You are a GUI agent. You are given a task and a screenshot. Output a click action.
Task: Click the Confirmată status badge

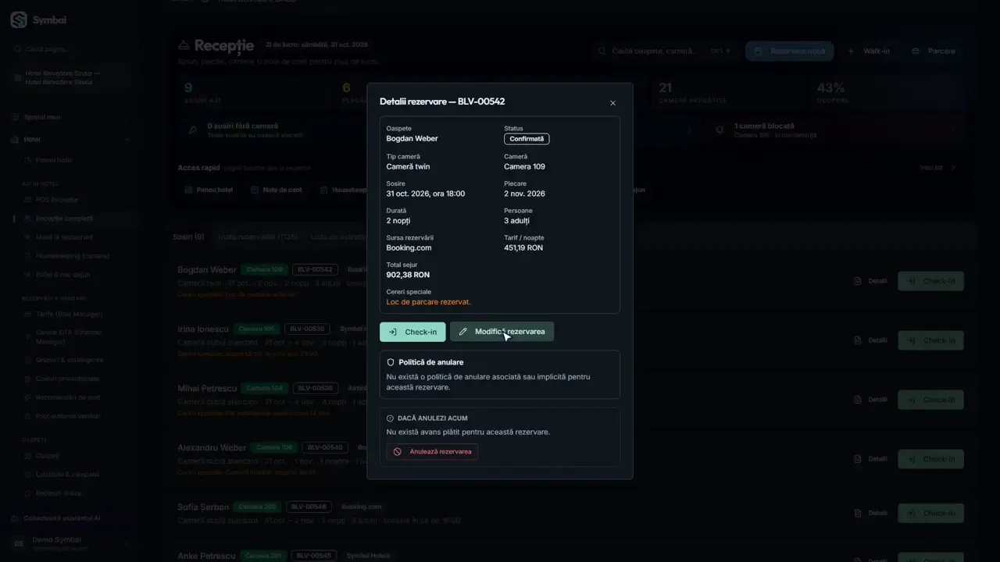527,139
